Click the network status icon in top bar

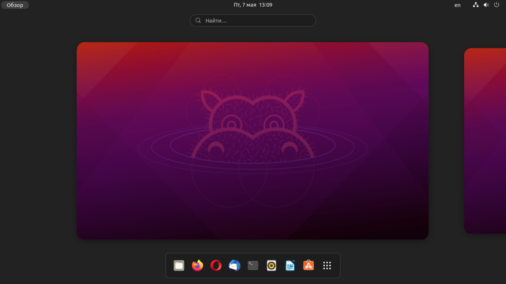(x=476, y=5)
